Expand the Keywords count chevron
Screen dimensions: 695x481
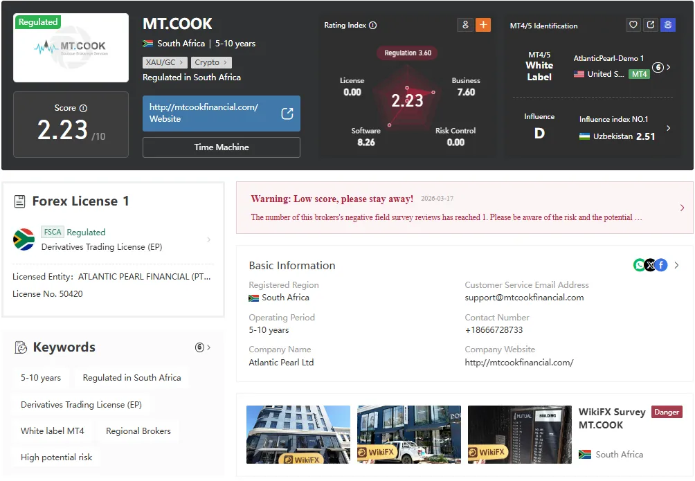(209, 347)
